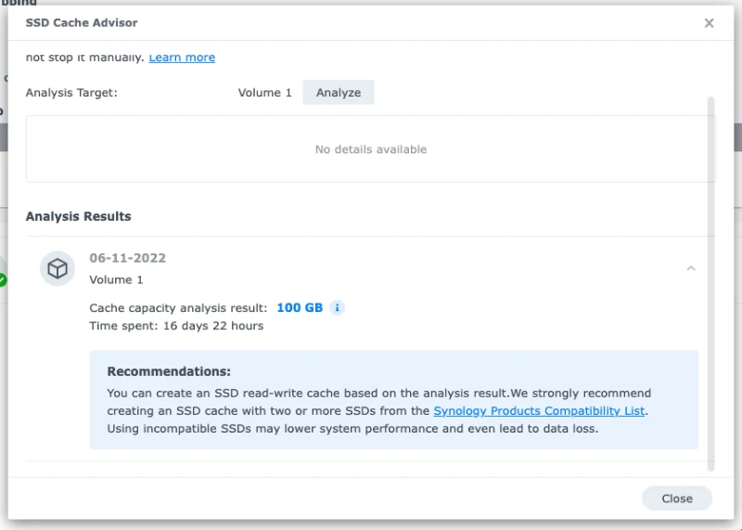742x530 pixels.
Task: Click the Analysis Results heading
Action: pyautogui.click(x=79, y=216)
